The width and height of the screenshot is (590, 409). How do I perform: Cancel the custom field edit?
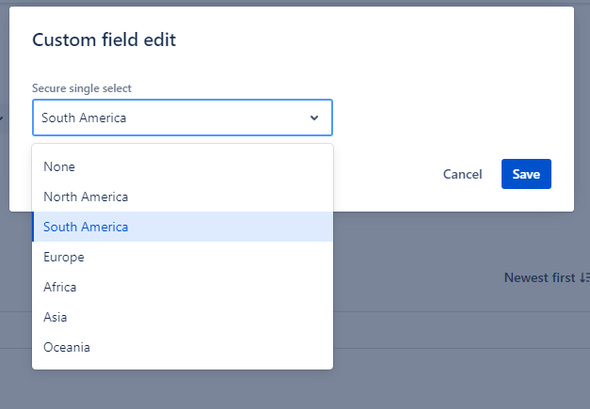pos(462,174)
